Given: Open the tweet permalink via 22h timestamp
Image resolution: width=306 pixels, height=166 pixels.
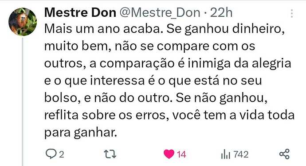Looking at the screenshot, I should click(221, 13).
